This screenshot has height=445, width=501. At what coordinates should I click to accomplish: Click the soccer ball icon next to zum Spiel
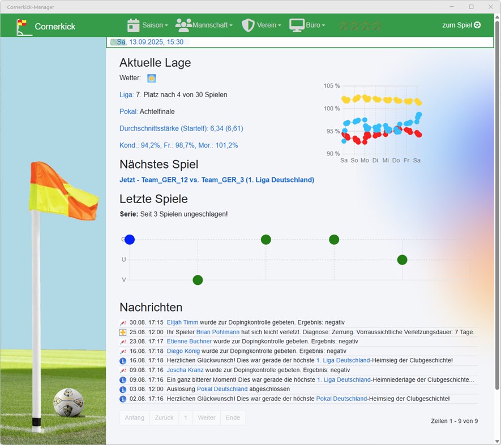coord(477,25)
